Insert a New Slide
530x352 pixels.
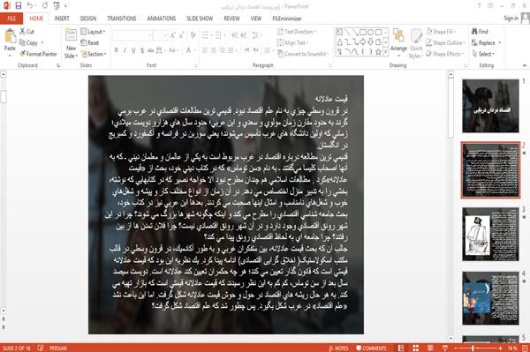point(71,43)
